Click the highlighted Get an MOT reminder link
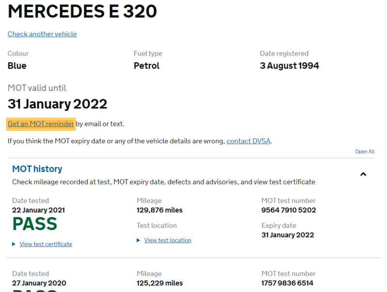Viewport: 387px width, 292px height. click(41, 124)
